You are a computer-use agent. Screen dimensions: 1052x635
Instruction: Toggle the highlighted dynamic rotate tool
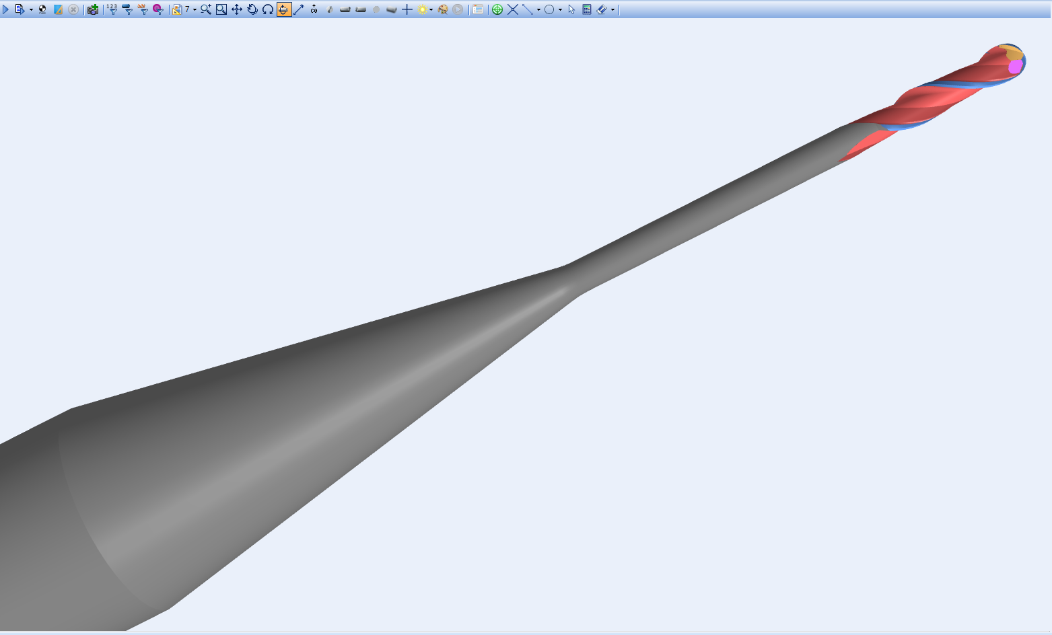pos(283,9)
